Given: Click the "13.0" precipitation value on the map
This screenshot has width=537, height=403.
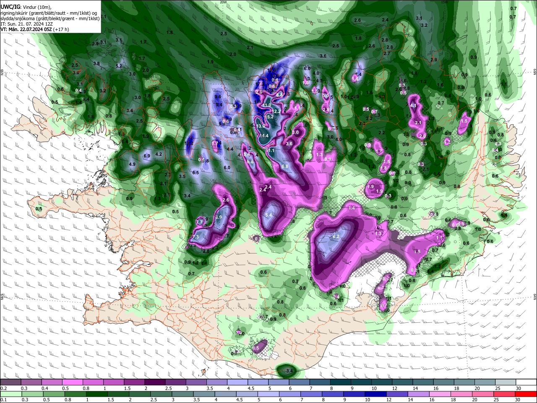Looking at the screenshot, I should [261, 126].
